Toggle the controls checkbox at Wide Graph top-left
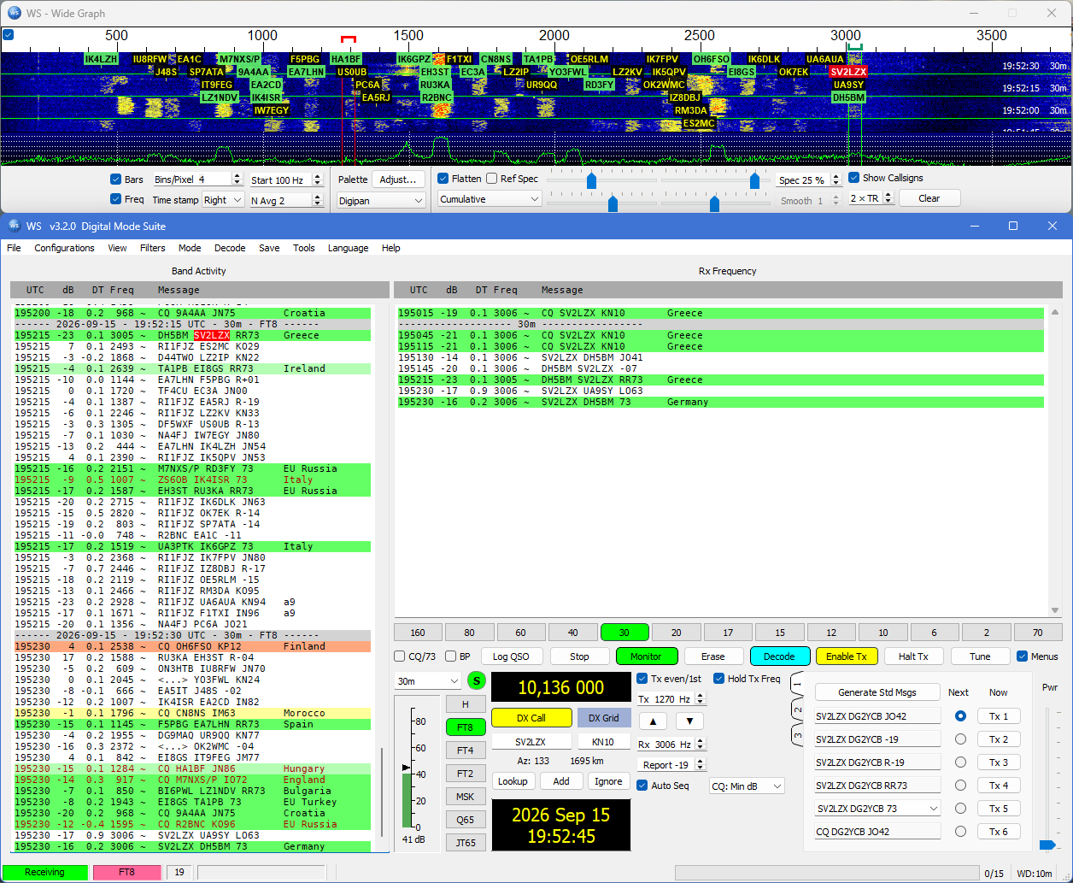Viewport: 1073px width, 883px height. tap(8, 35)
